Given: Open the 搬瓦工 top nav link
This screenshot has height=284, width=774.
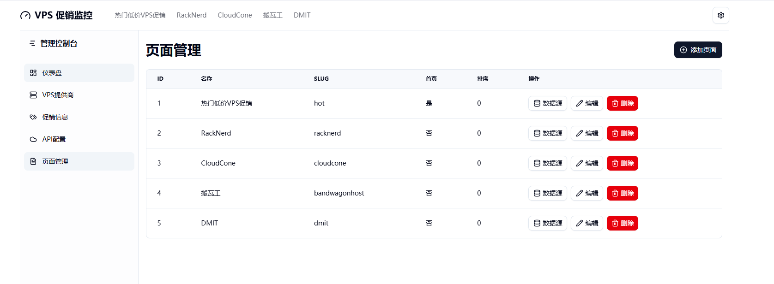Looking at the screenshot, I should 273,15.
